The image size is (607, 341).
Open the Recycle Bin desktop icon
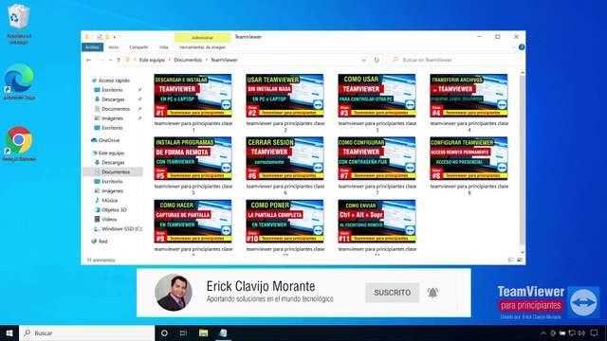pyautogui.click(x=18, y=23)
